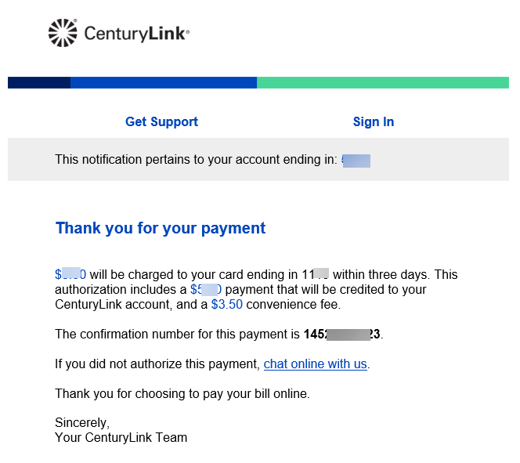
Task: Click the CenturyLink starburst logo icon
Action: point(63,33)
